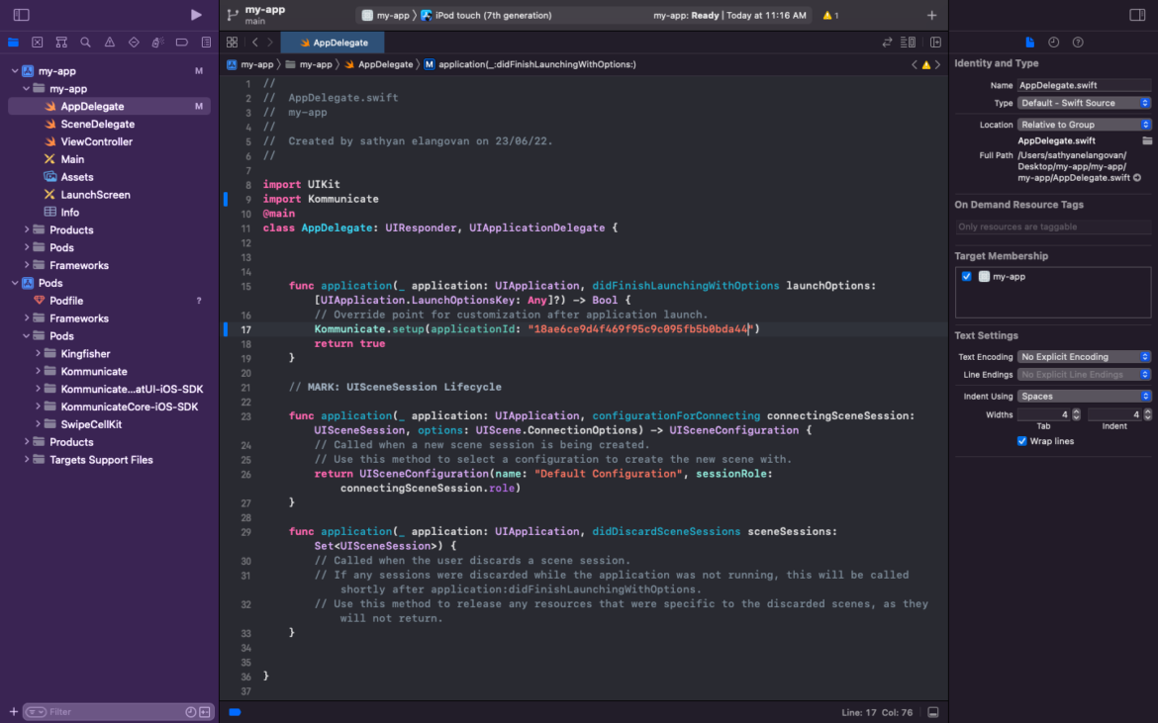
Task: Click the Podfile in navigator
Action: [x=66, y=301]
